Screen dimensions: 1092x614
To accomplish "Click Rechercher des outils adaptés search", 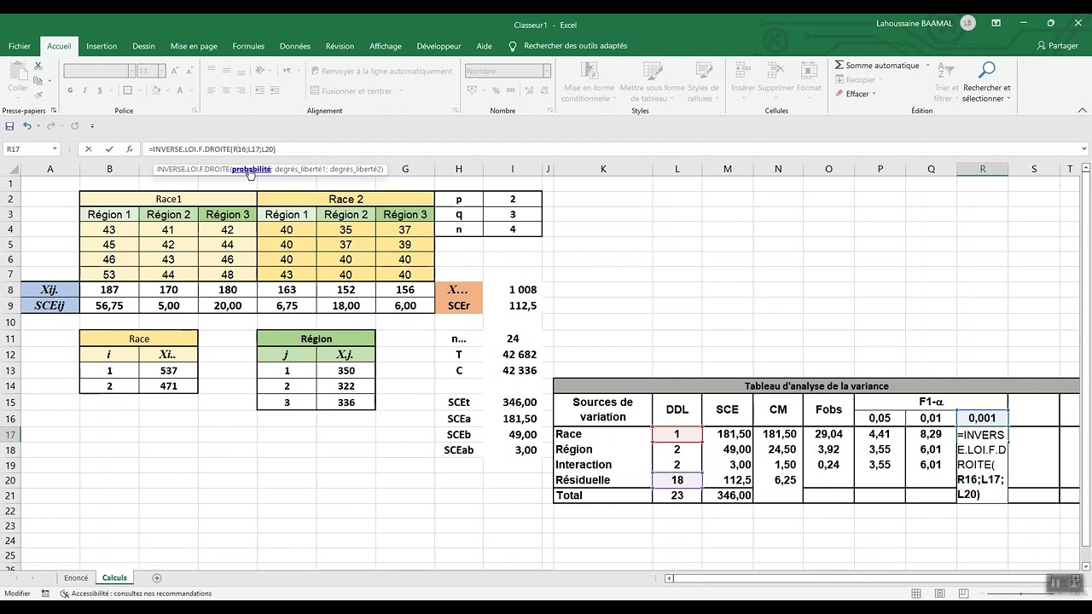I will pos(568,46).
